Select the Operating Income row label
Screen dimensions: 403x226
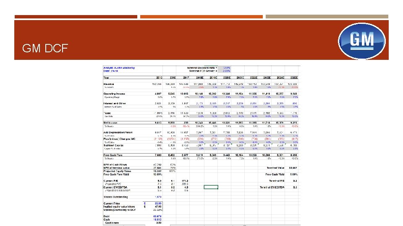[x=114, y=94]
